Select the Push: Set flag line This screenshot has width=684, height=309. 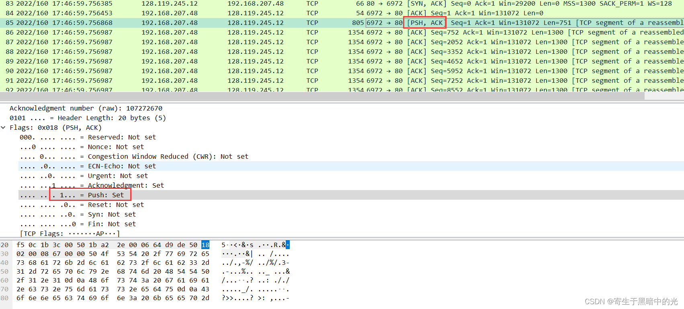tap(72, 195)
